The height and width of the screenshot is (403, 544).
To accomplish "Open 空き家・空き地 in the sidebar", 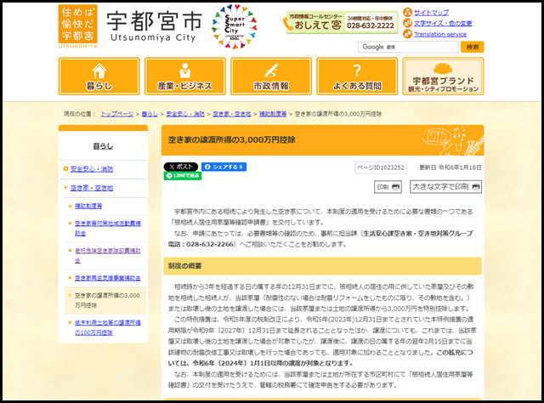I will pos(92,188).
